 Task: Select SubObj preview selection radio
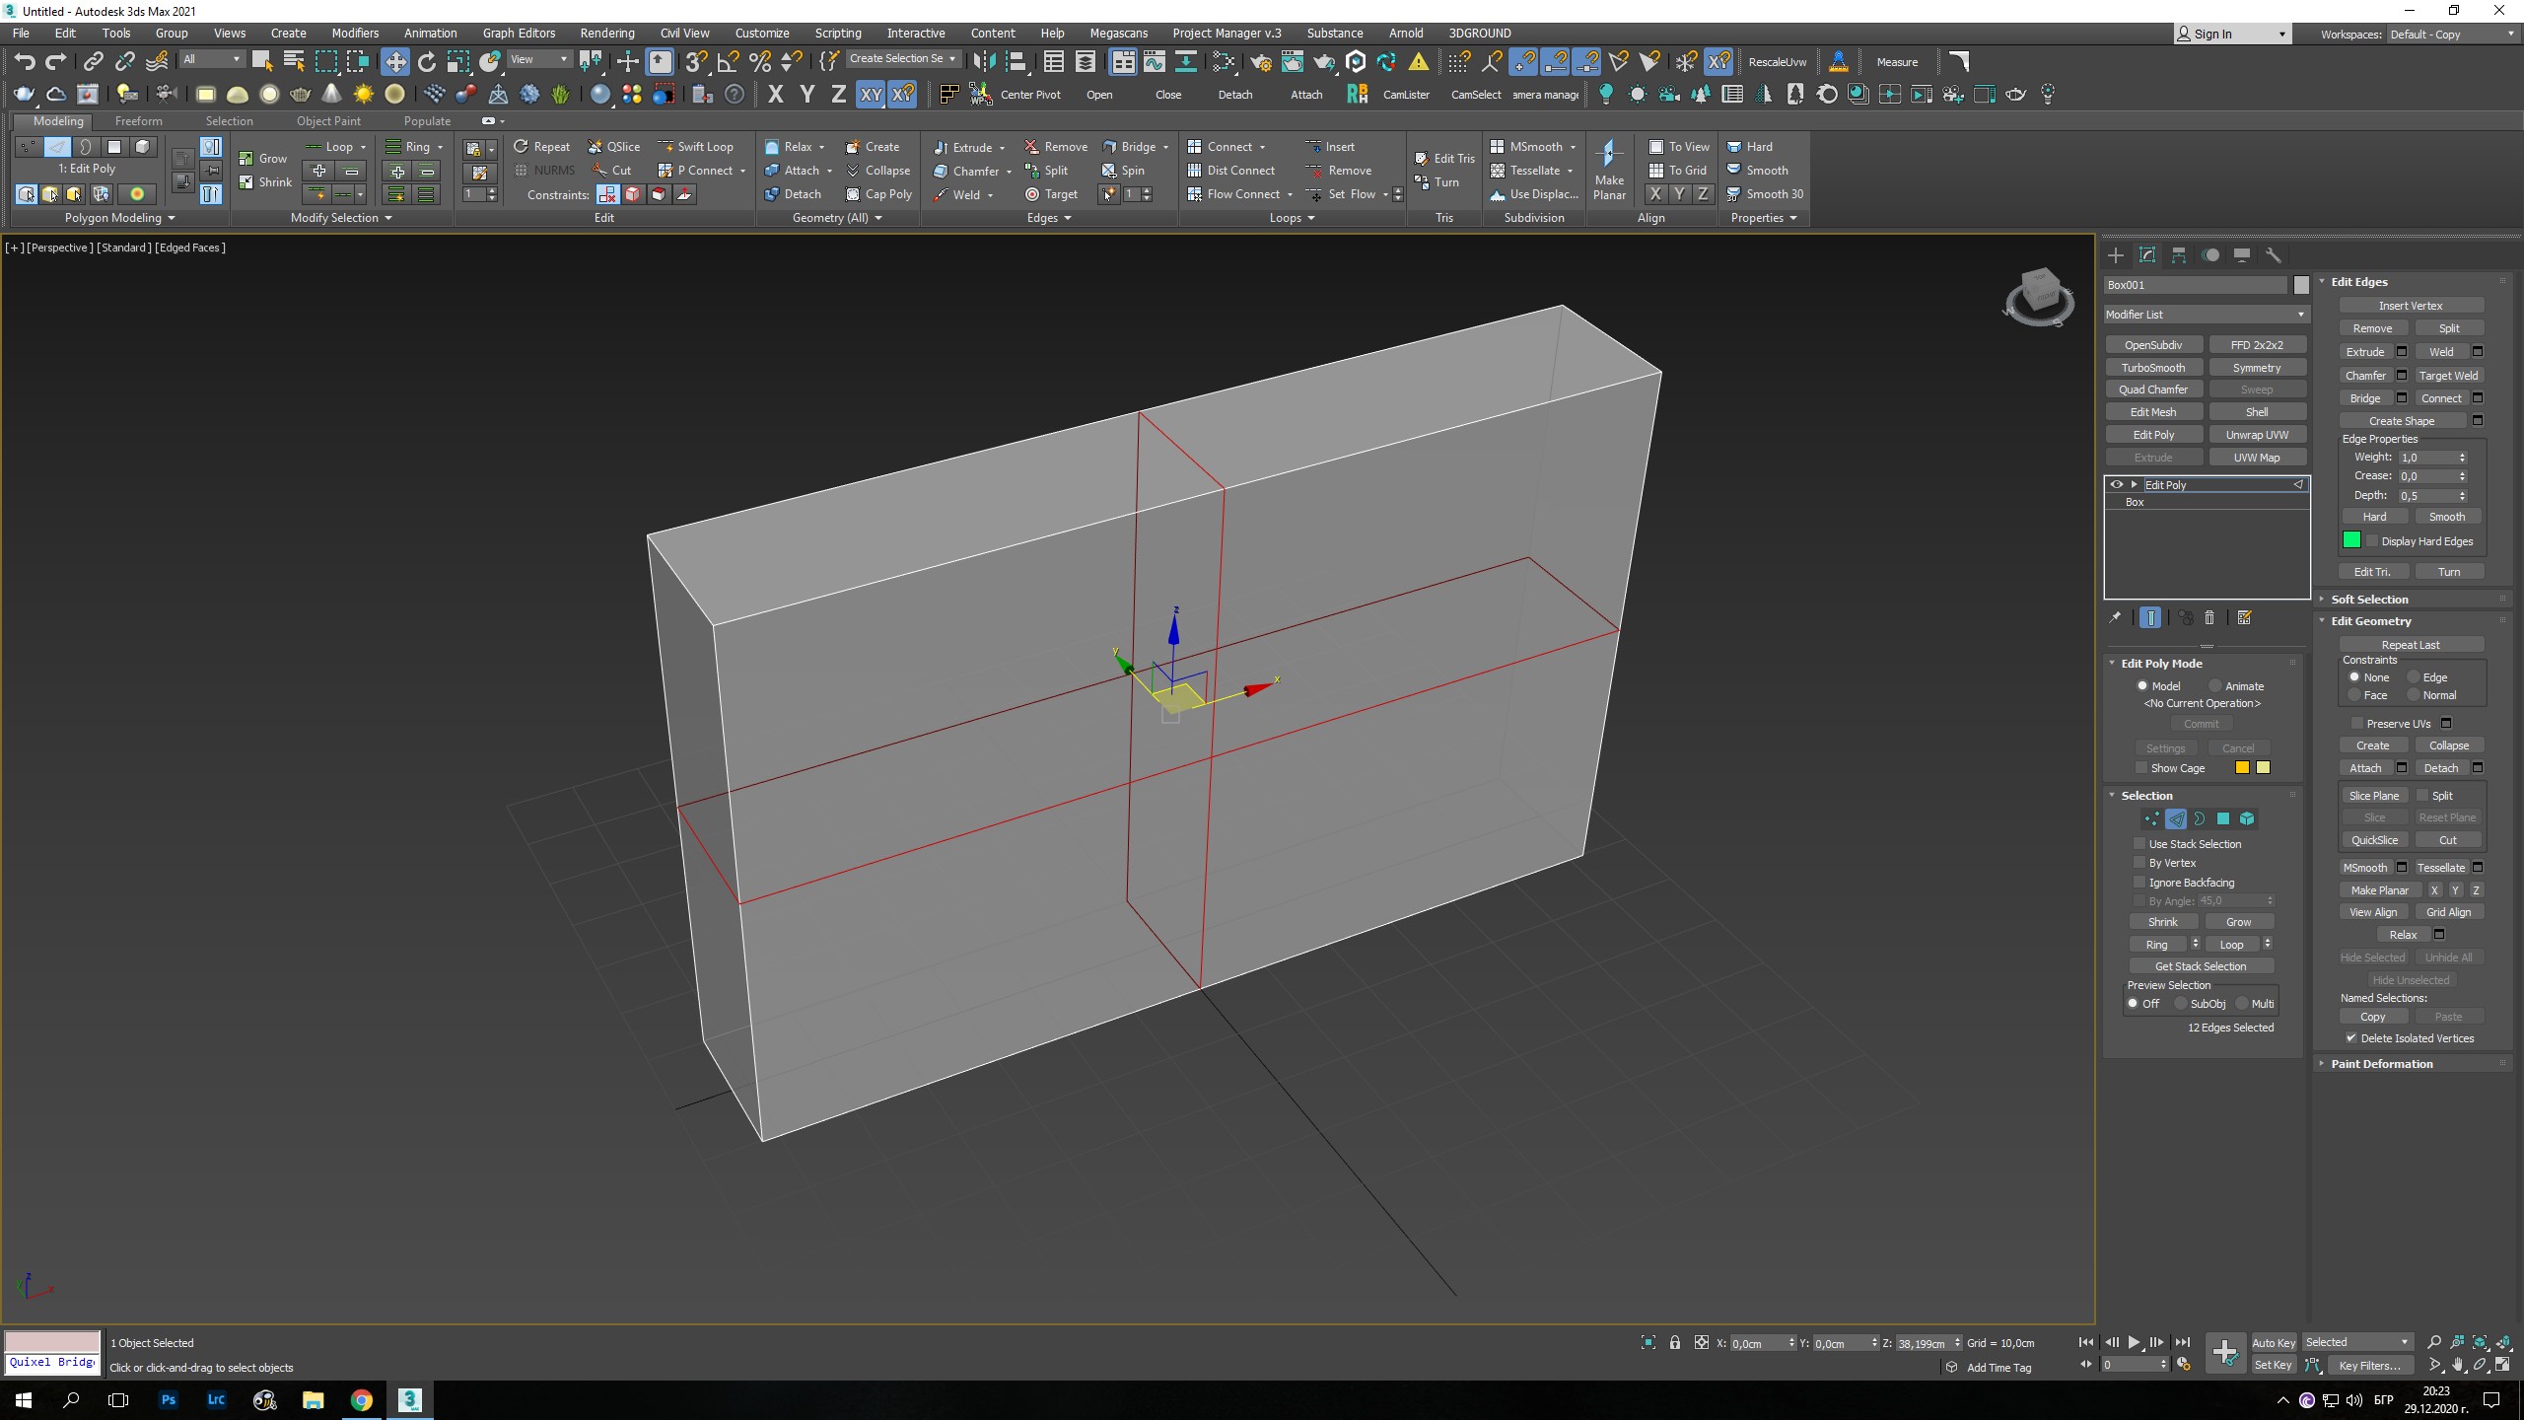pyautogui.click(x=2181, y=1004)
